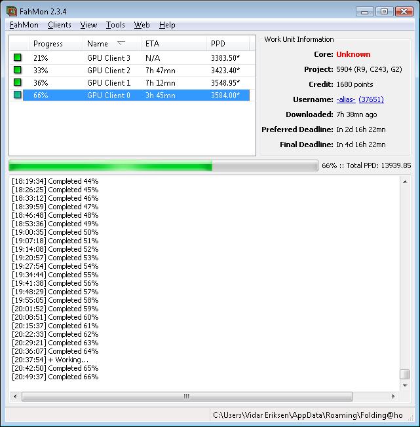The width and height of the screenshot is (420, 427).
Task: Click the Preferred Deadline In 2d 16h 22mn value
Action: click(361, 129)
